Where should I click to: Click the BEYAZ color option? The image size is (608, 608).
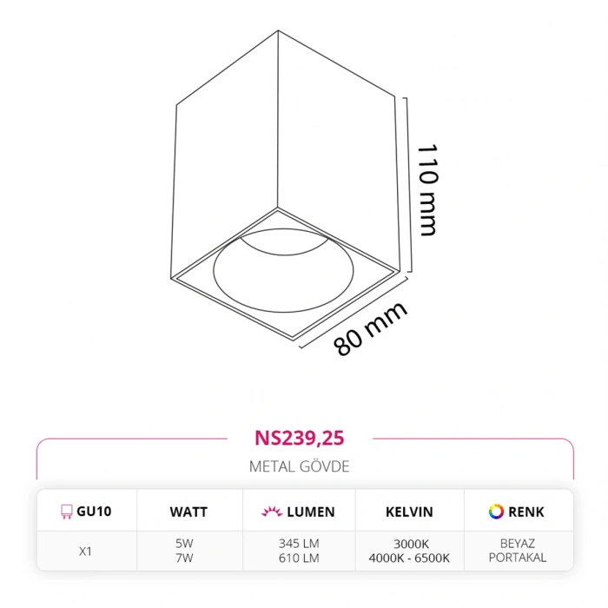pos(519,545)
